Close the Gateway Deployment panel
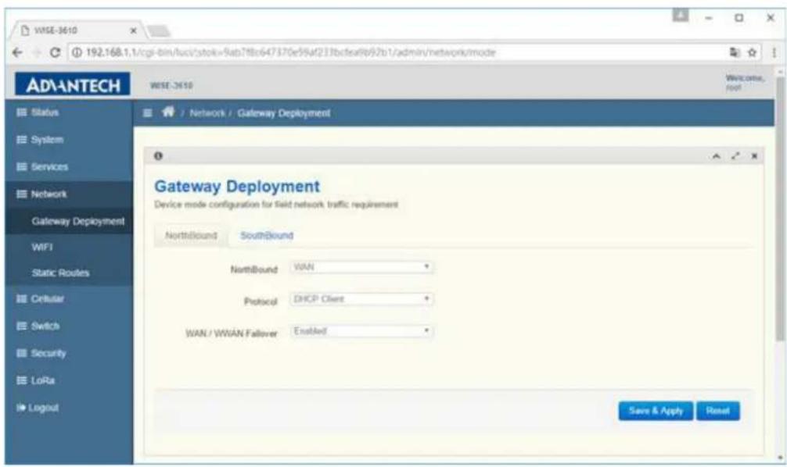 [754, 156]
